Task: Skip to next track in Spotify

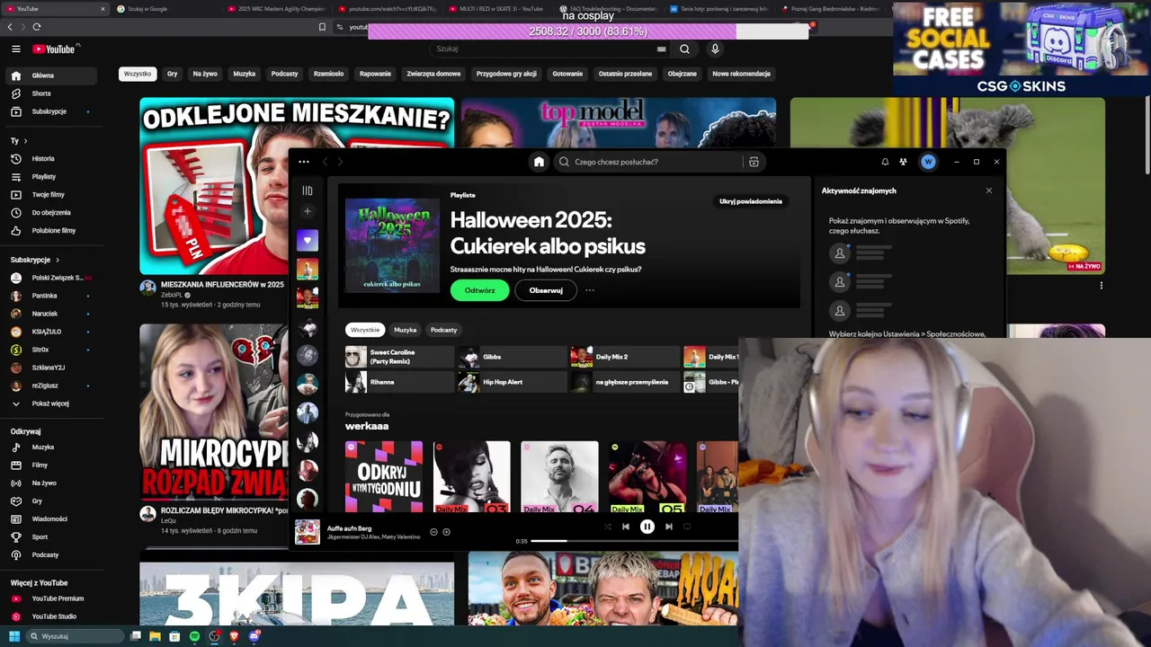Action: tap(668, 527)
